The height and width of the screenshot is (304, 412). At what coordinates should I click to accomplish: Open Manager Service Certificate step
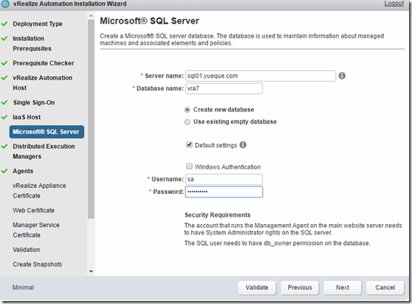click(36, 230)
